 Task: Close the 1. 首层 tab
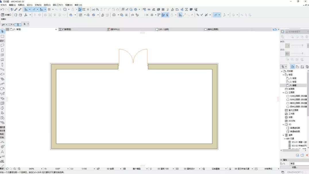(56, 30)
